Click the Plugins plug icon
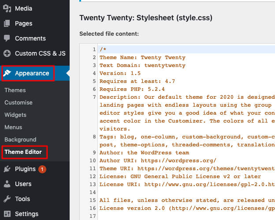Image resolution: width=275 pixels, height=220 pixels. [x=7, y=169]
